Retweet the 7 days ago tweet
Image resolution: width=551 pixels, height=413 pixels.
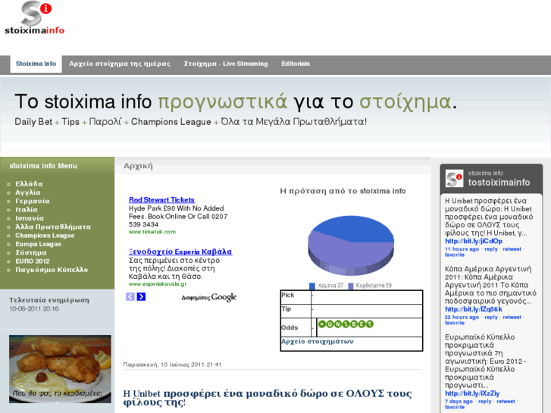click(x=506, y=401)
